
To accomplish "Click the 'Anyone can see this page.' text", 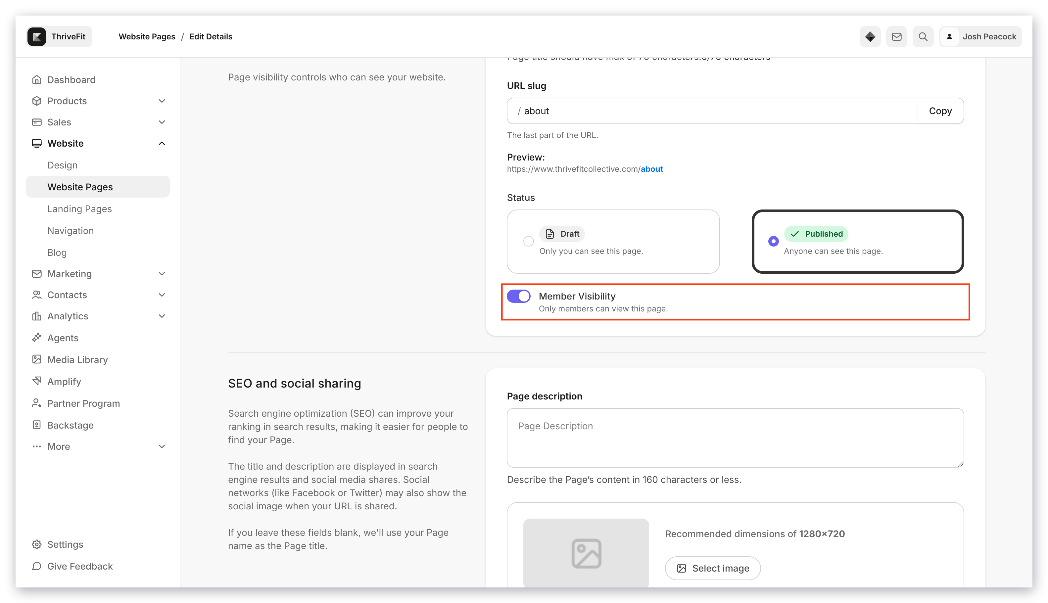I will point(833,251).
